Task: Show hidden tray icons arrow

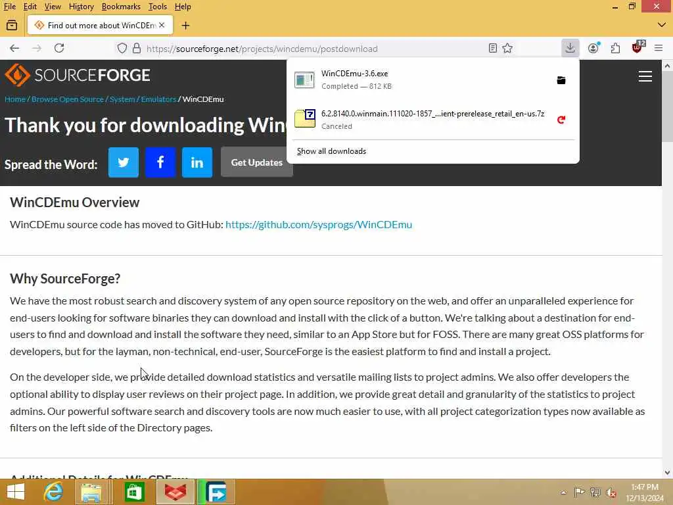Action: [563, 492]
